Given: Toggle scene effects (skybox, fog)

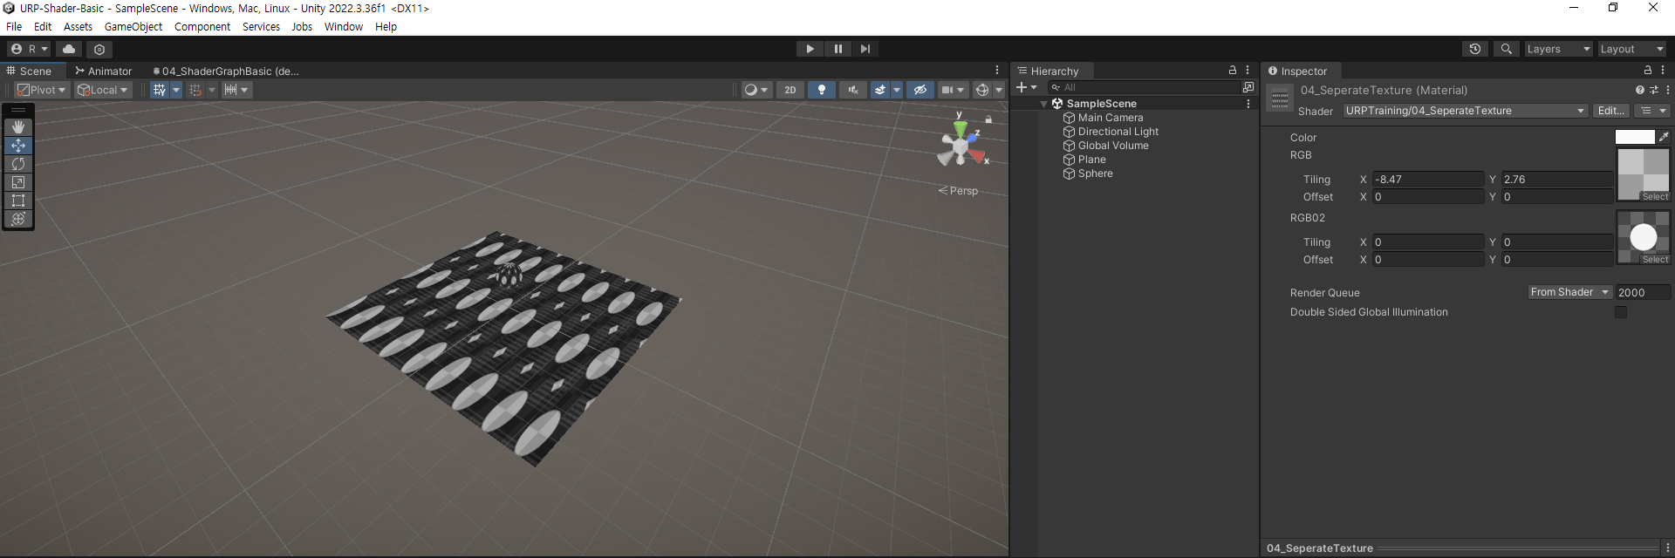Looking at the screenshot, I should pos(880,90).
